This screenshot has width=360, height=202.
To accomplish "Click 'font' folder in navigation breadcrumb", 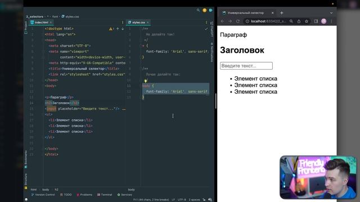I will click(x=55, y=17).
